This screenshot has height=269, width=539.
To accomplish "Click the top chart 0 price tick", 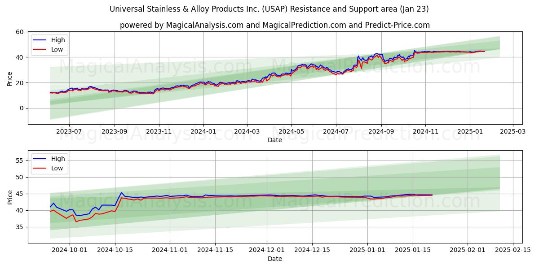I will (x=22, y=108).
